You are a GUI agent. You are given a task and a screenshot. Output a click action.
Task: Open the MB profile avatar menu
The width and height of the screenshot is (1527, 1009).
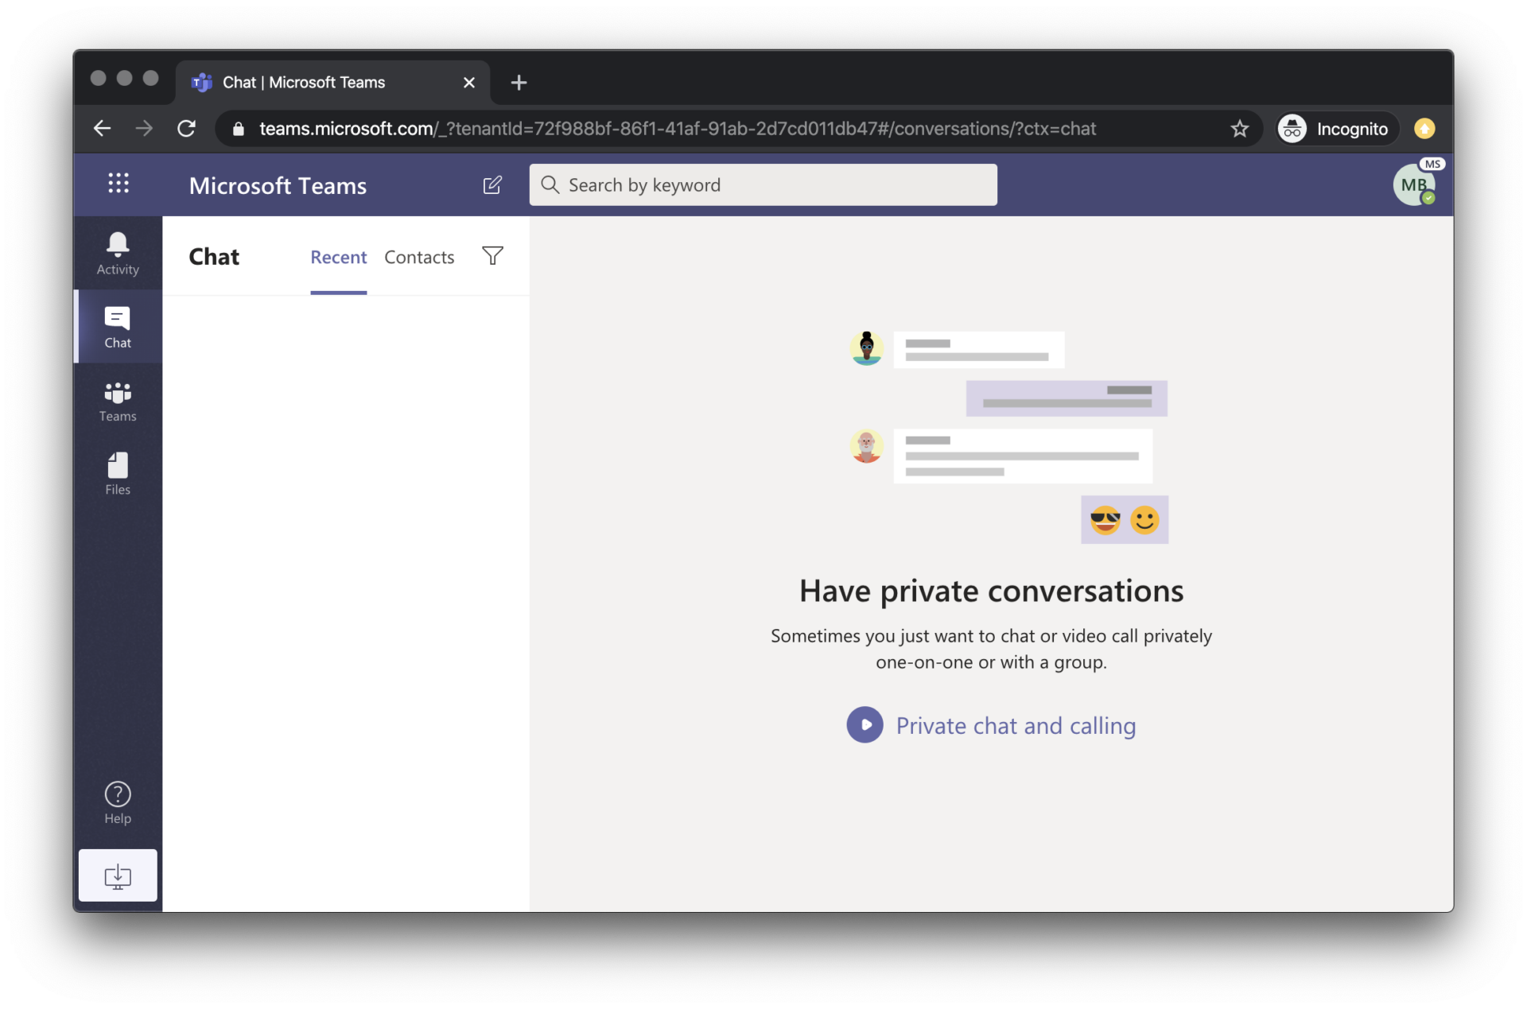pos(1413,185)
